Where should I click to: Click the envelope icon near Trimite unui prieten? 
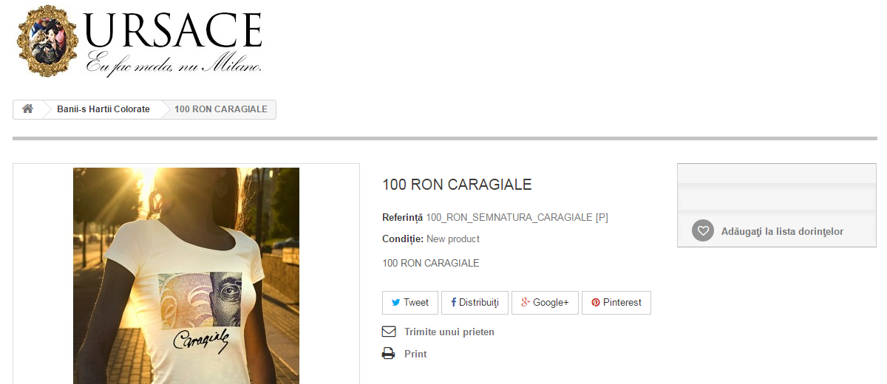pos(389,332)
